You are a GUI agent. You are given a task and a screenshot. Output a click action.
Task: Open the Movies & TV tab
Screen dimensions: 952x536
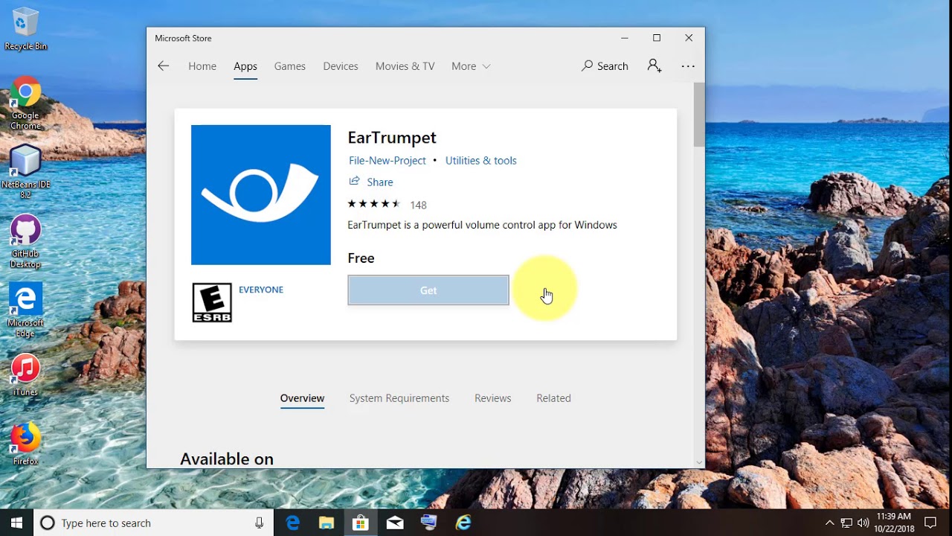405,66
